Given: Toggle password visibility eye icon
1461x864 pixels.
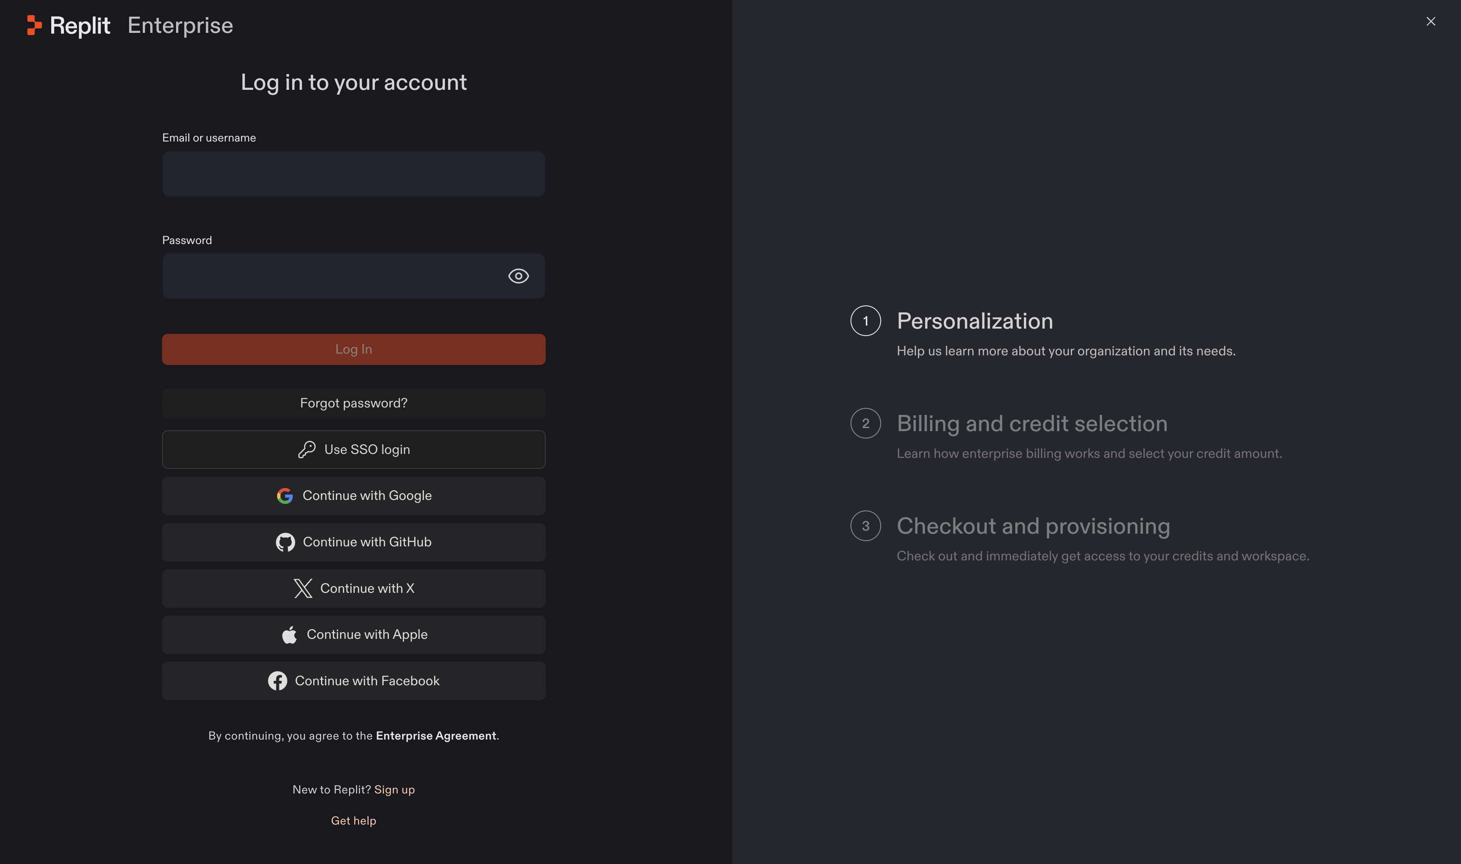Looking at the screenshot, I should [x=519, y=276].
